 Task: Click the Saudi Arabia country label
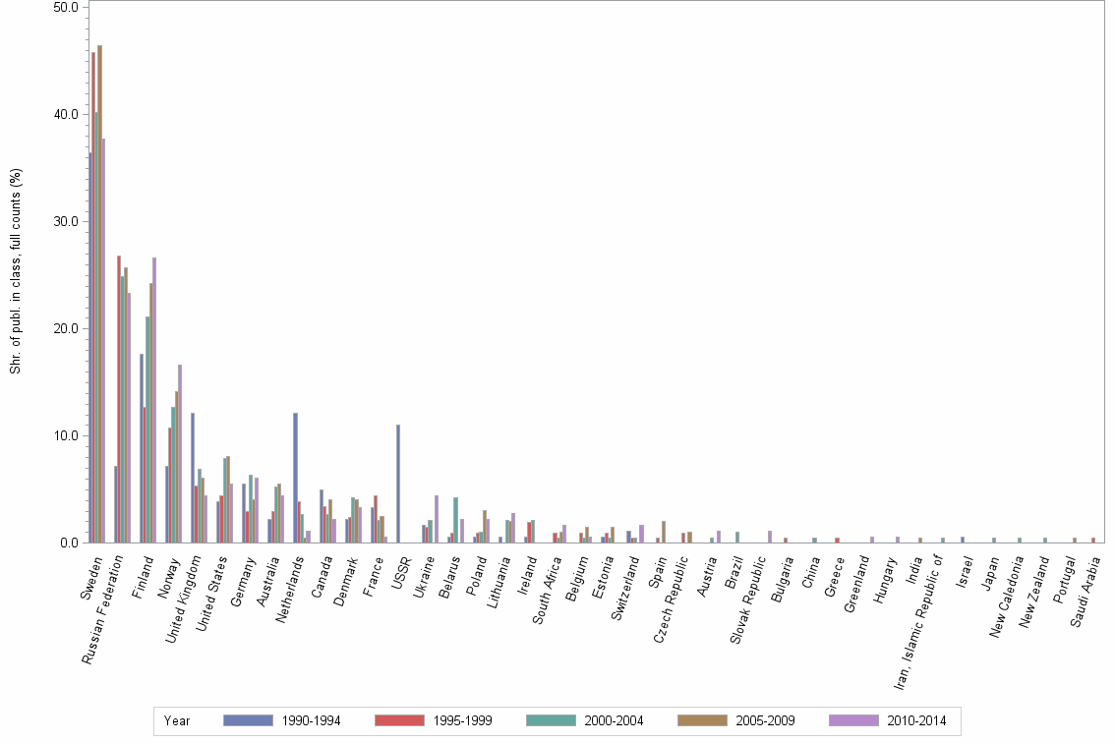coord(1086,590)
